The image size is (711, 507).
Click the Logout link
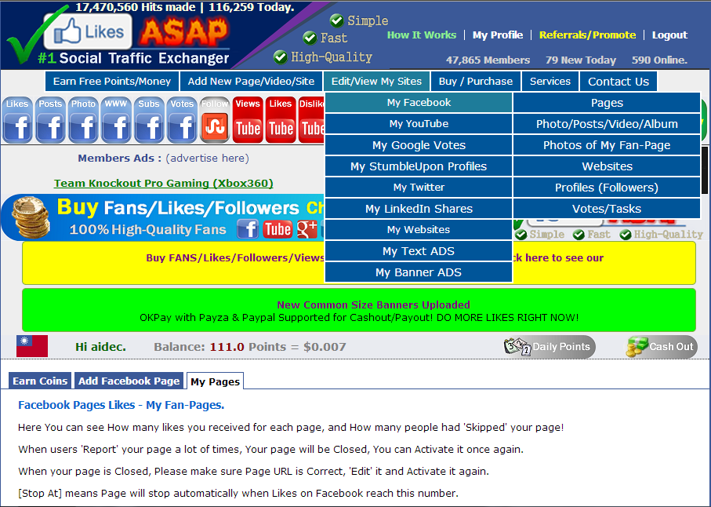pyautogui.click(x=669, y=35)
